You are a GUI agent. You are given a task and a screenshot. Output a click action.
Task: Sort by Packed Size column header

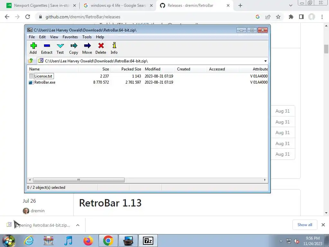click(127, 69)
